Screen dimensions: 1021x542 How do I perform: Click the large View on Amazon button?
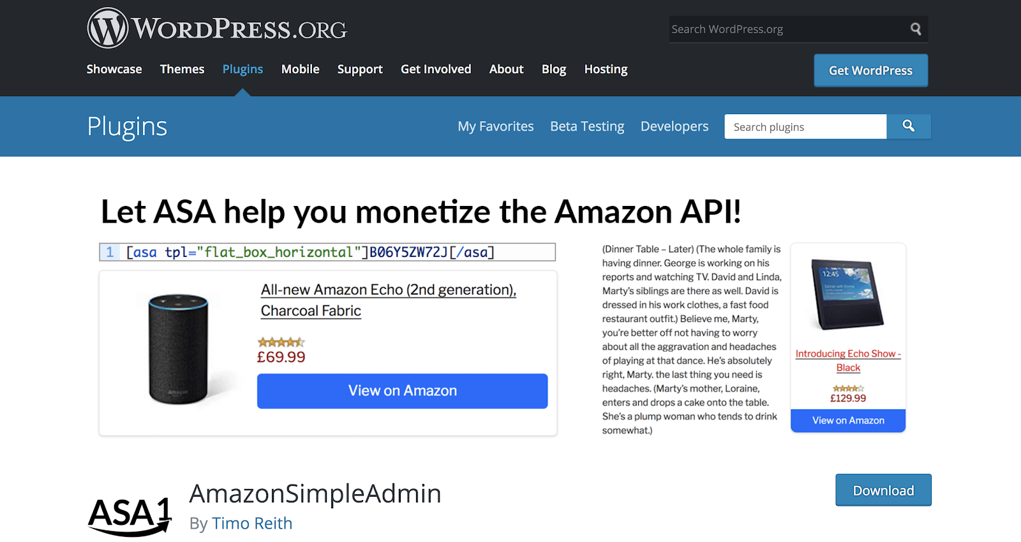[x=402, y=391]
